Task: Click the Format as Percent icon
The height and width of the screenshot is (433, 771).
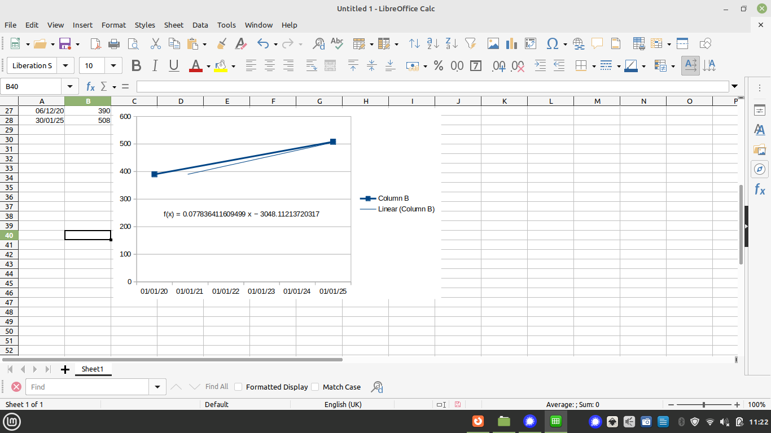Action: (439, 66)
